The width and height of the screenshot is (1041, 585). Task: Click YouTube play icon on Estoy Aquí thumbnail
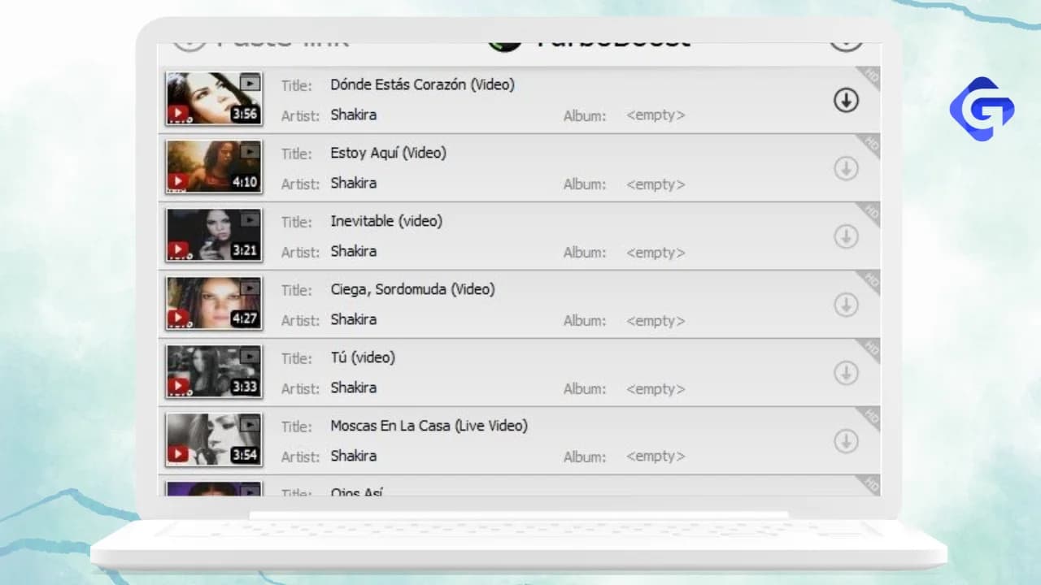[x=178, y=182]
